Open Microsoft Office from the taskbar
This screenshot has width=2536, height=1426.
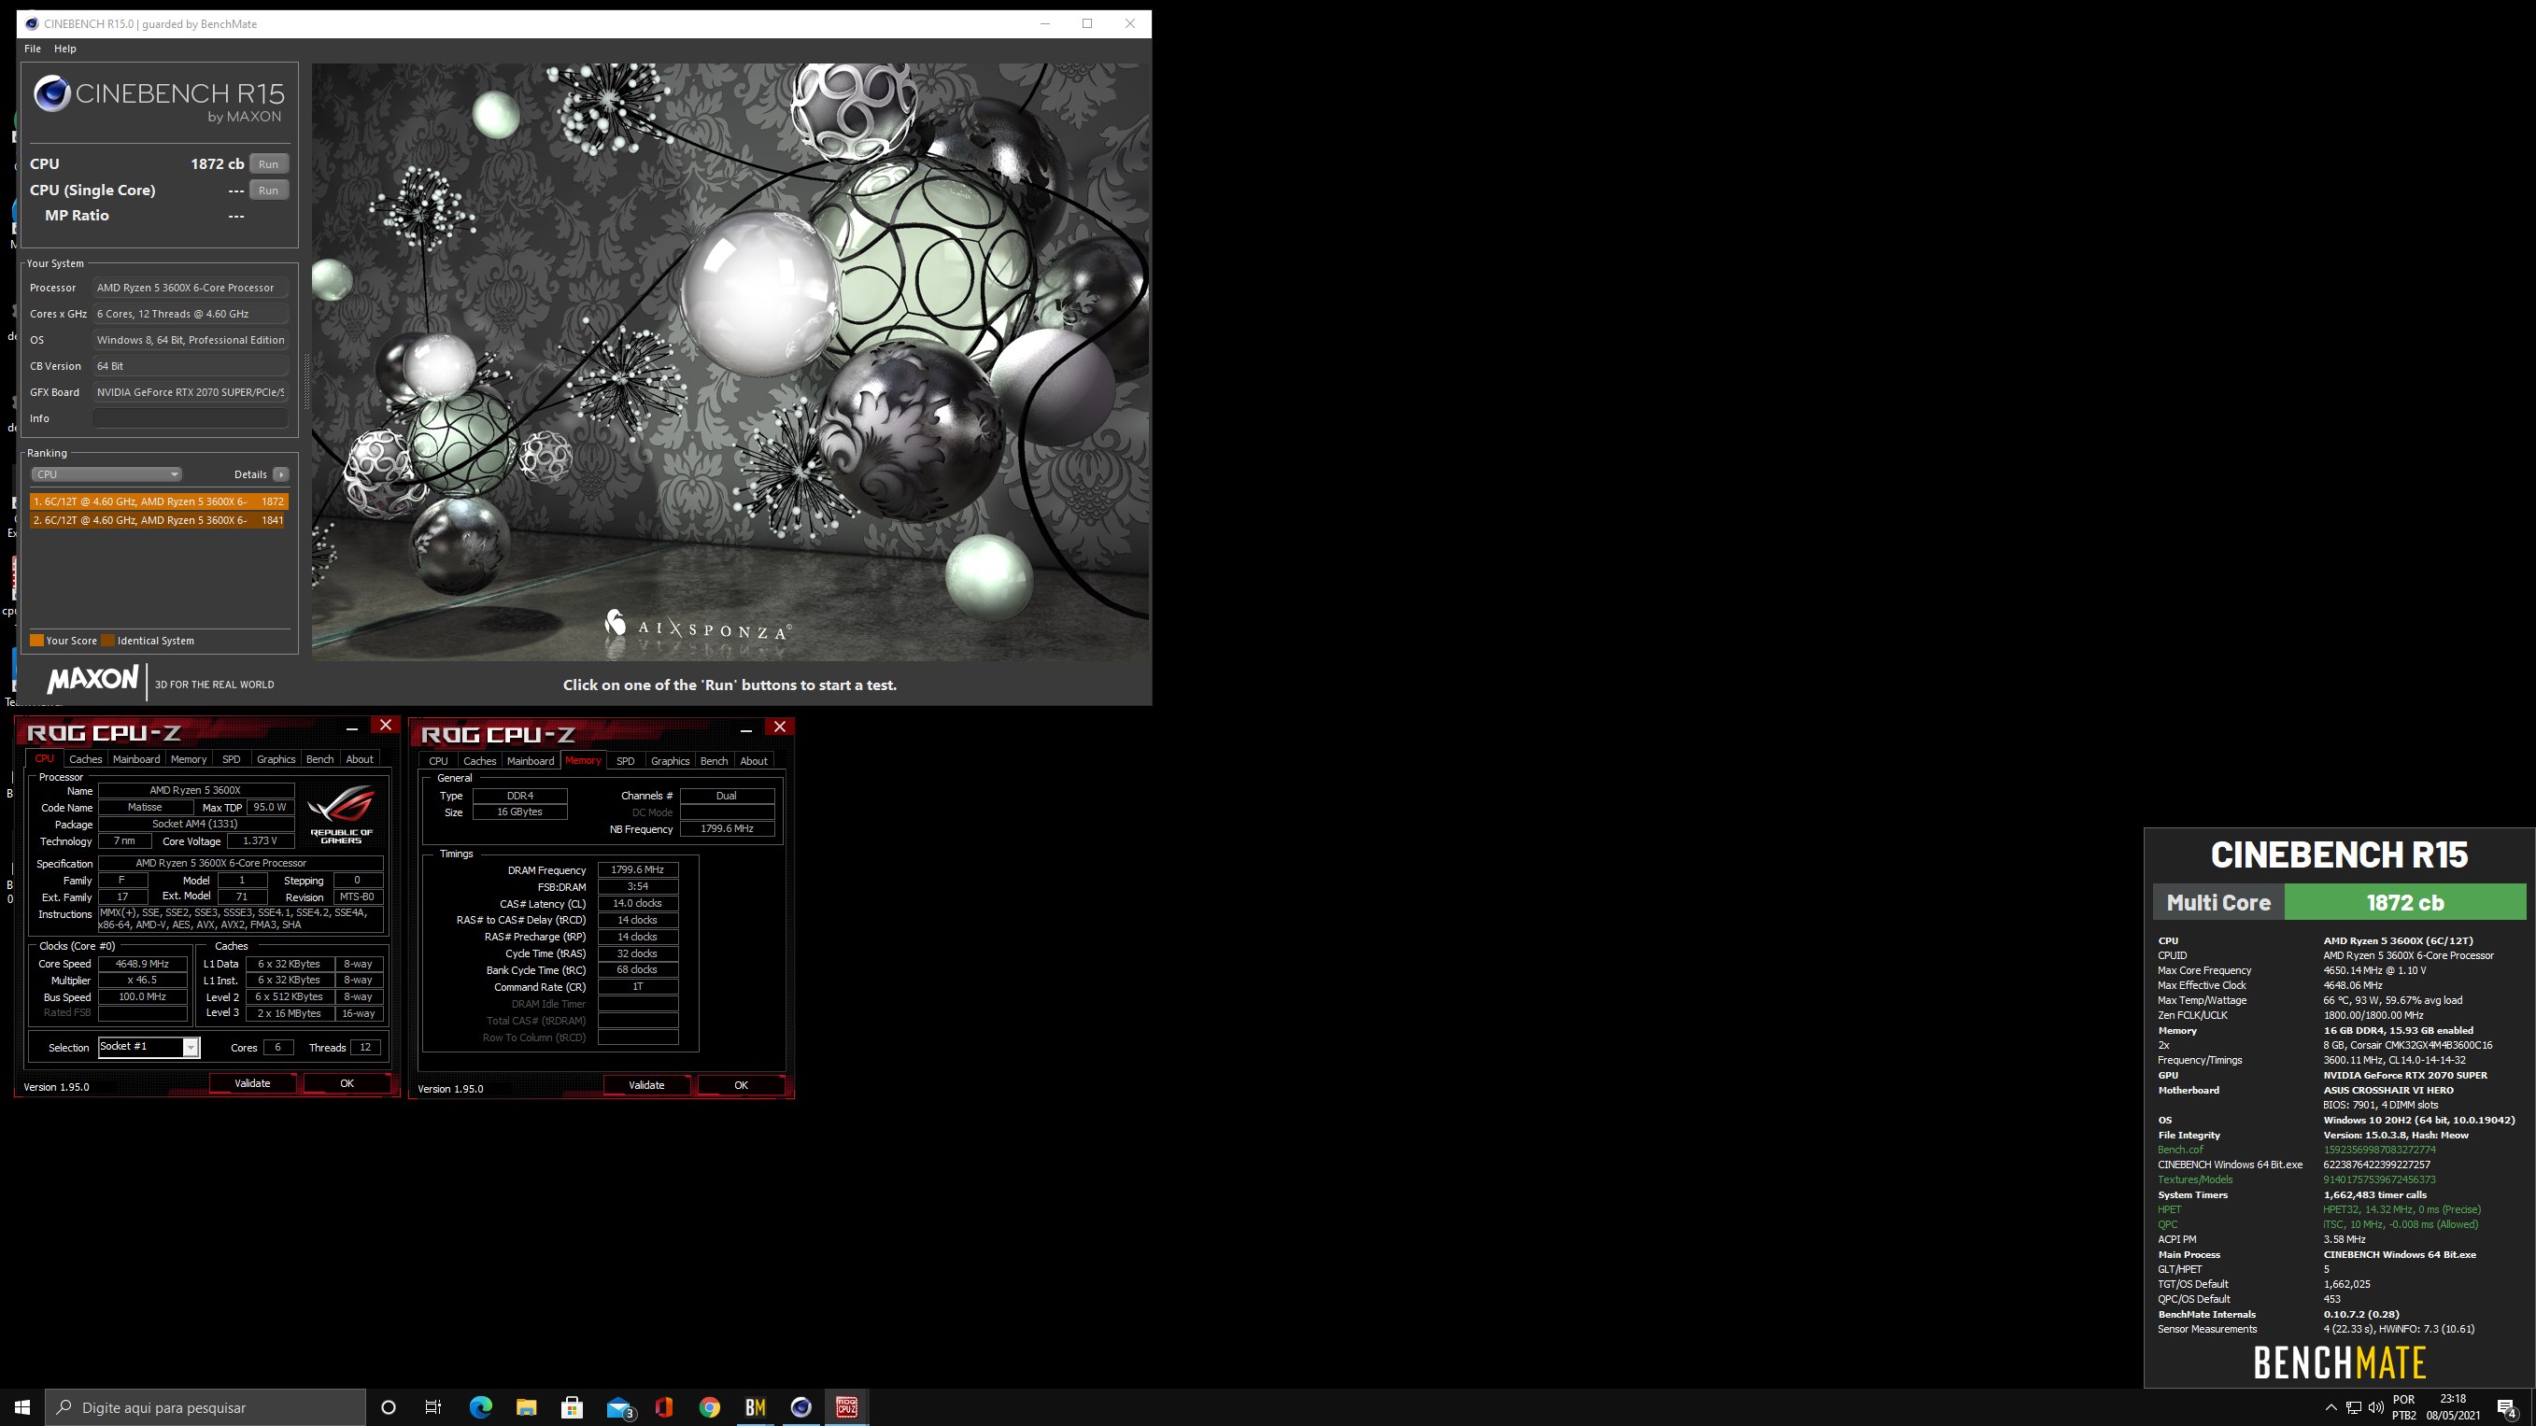click(663, 1407)
